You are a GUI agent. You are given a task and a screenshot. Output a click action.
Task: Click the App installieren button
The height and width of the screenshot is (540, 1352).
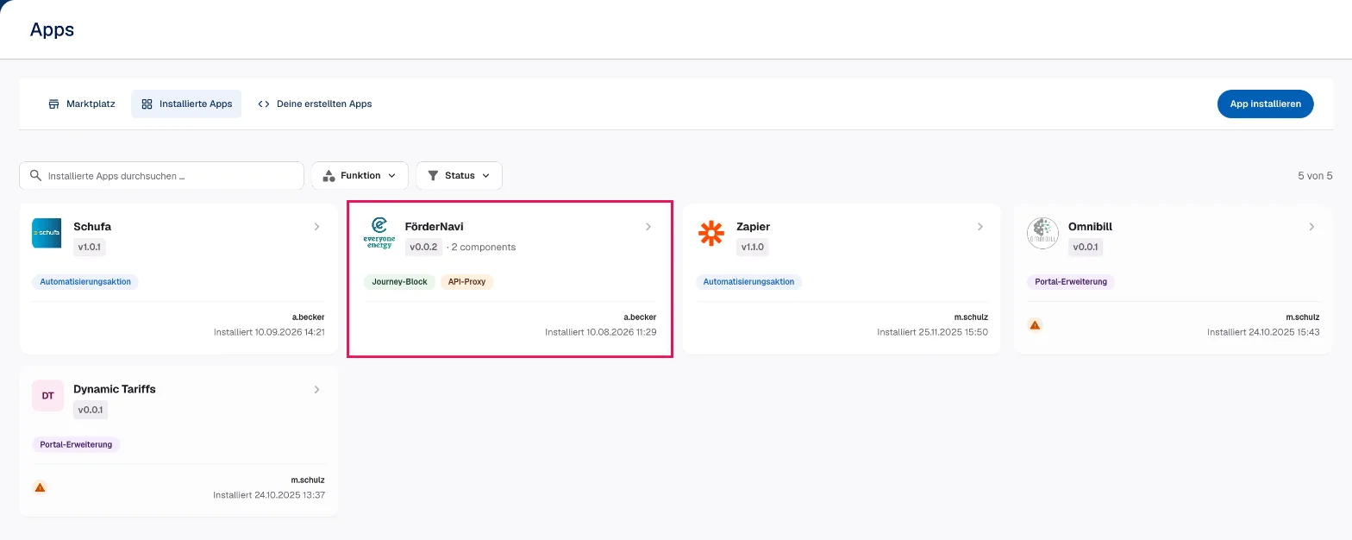pyautogui.click(x=1265, y=104)
